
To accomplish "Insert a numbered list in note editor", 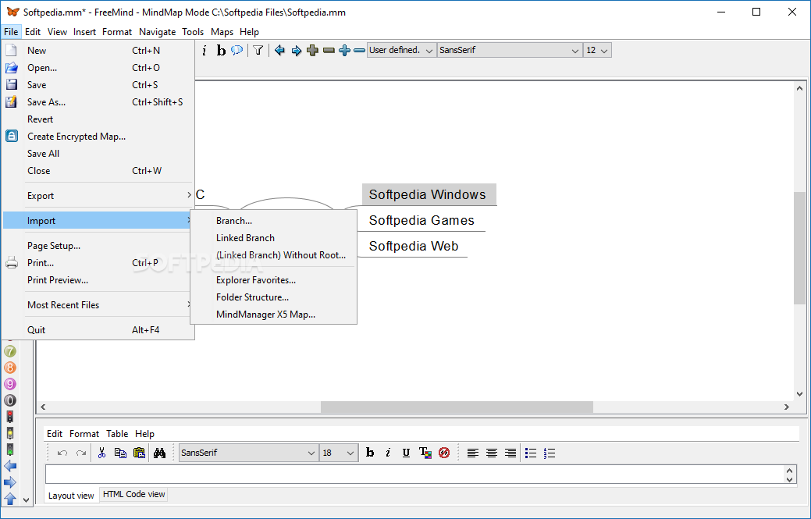I will coord(550,453).
